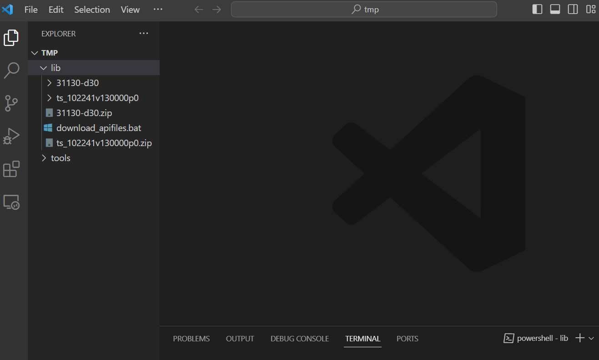Open the View menu
The image size is (599, 360).
(130, 10)
